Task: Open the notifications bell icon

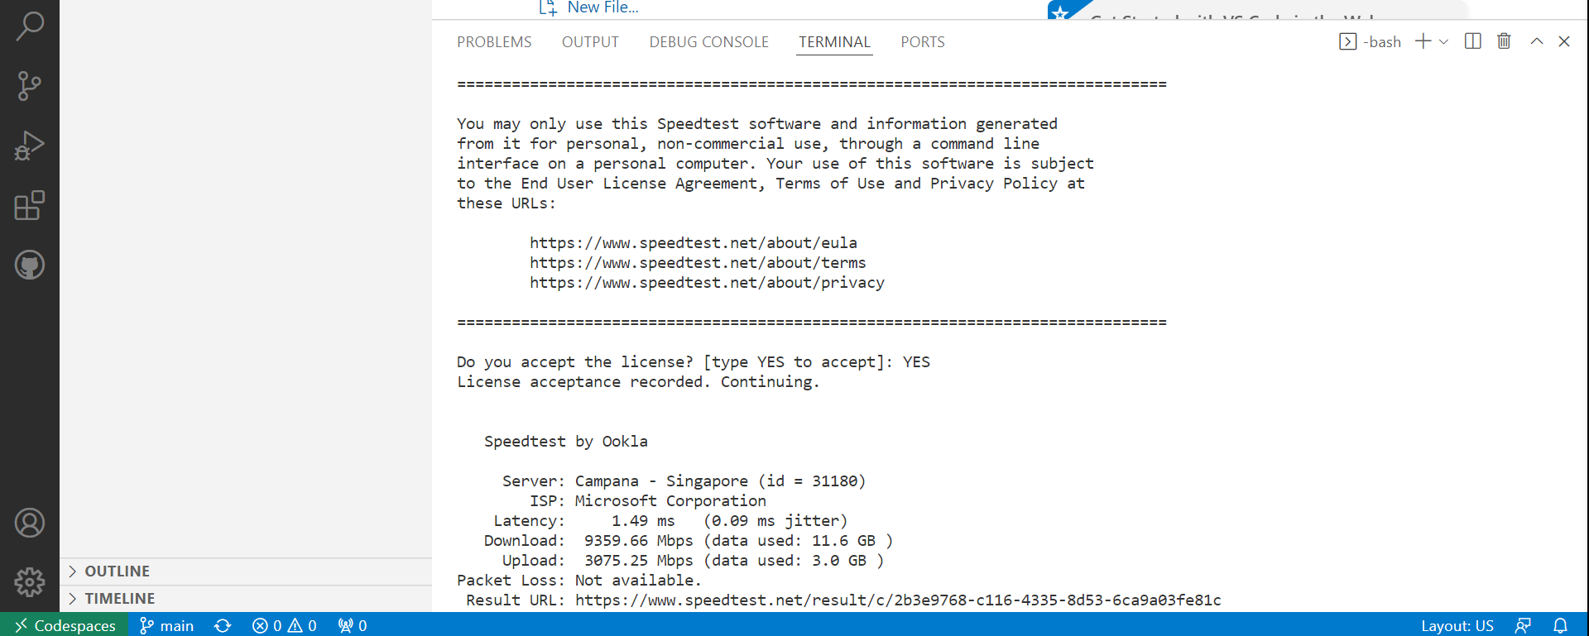Action: click(1560, 625)
